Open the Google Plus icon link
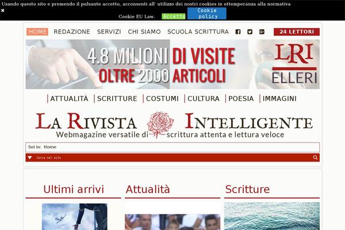This screenshot has width=345, height=230. point(262,32)
